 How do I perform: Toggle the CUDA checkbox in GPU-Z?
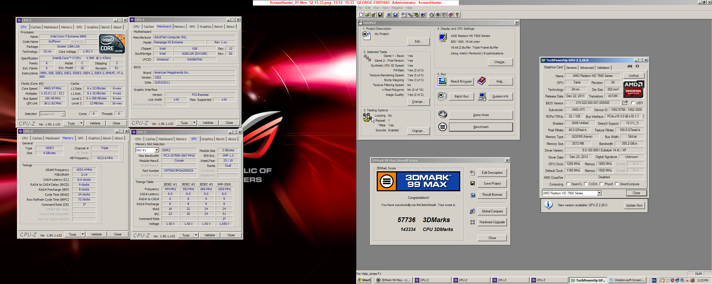click(586, 184)
